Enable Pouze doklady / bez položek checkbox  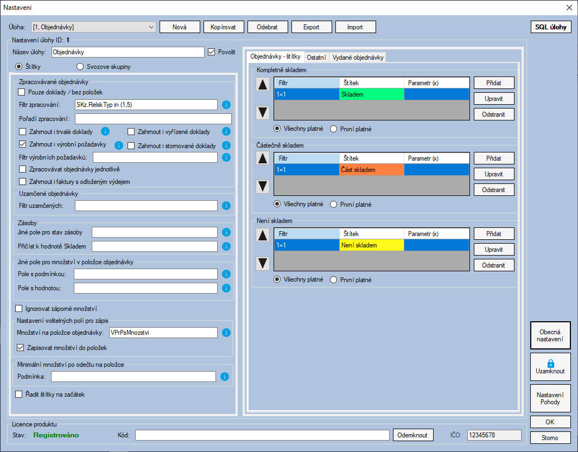coord(22,92)
